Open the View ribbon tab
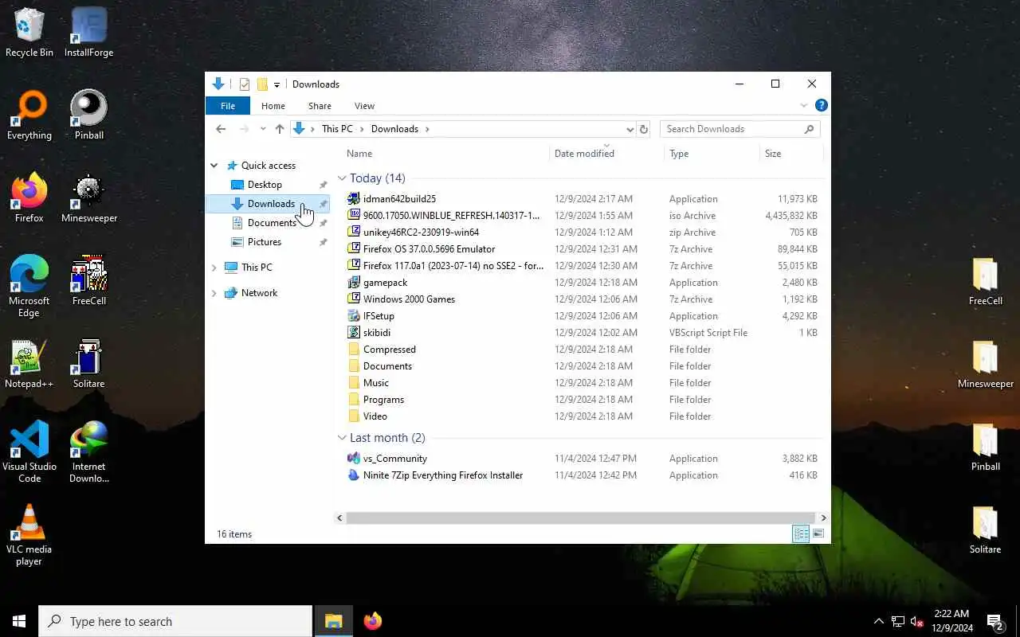The width and height of the screenshot is (1020, 637). pyautogui.click(x=364, y=106)
